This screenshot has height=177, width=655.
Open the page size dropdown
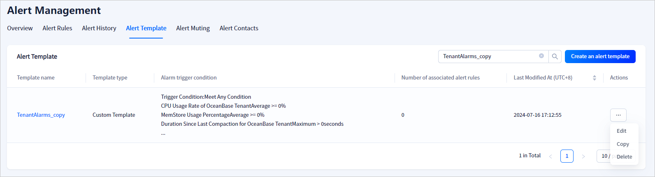coord(604,156)
